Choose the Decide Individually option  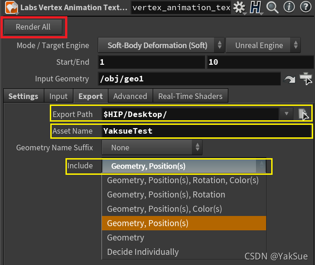coord(184,252)
